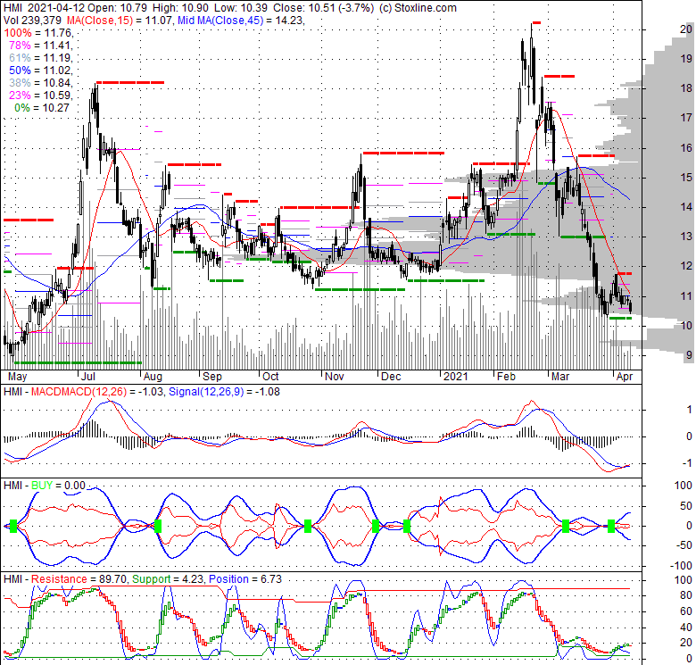Click the BUY panel axis value -100
Viewport: 696px width, 665px height.
(683, 566)
